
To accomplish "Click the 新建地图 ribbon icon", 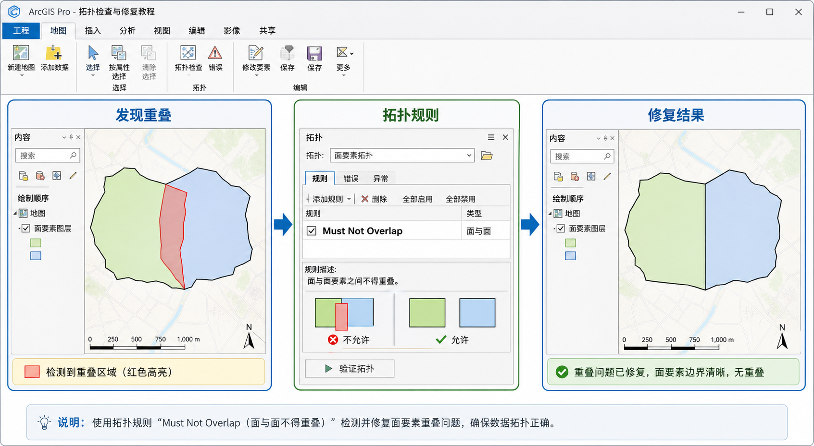I will pyautogui.click(x=21, y=53).
